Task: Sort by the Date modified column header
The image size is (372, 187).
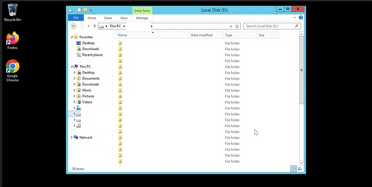Action: click(206, 35)
